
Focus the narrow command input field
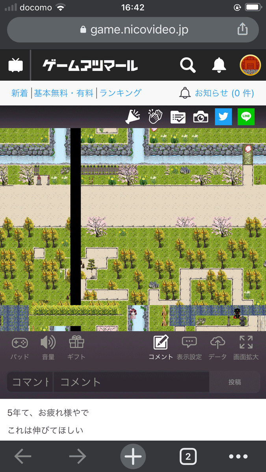click(30, 382)
